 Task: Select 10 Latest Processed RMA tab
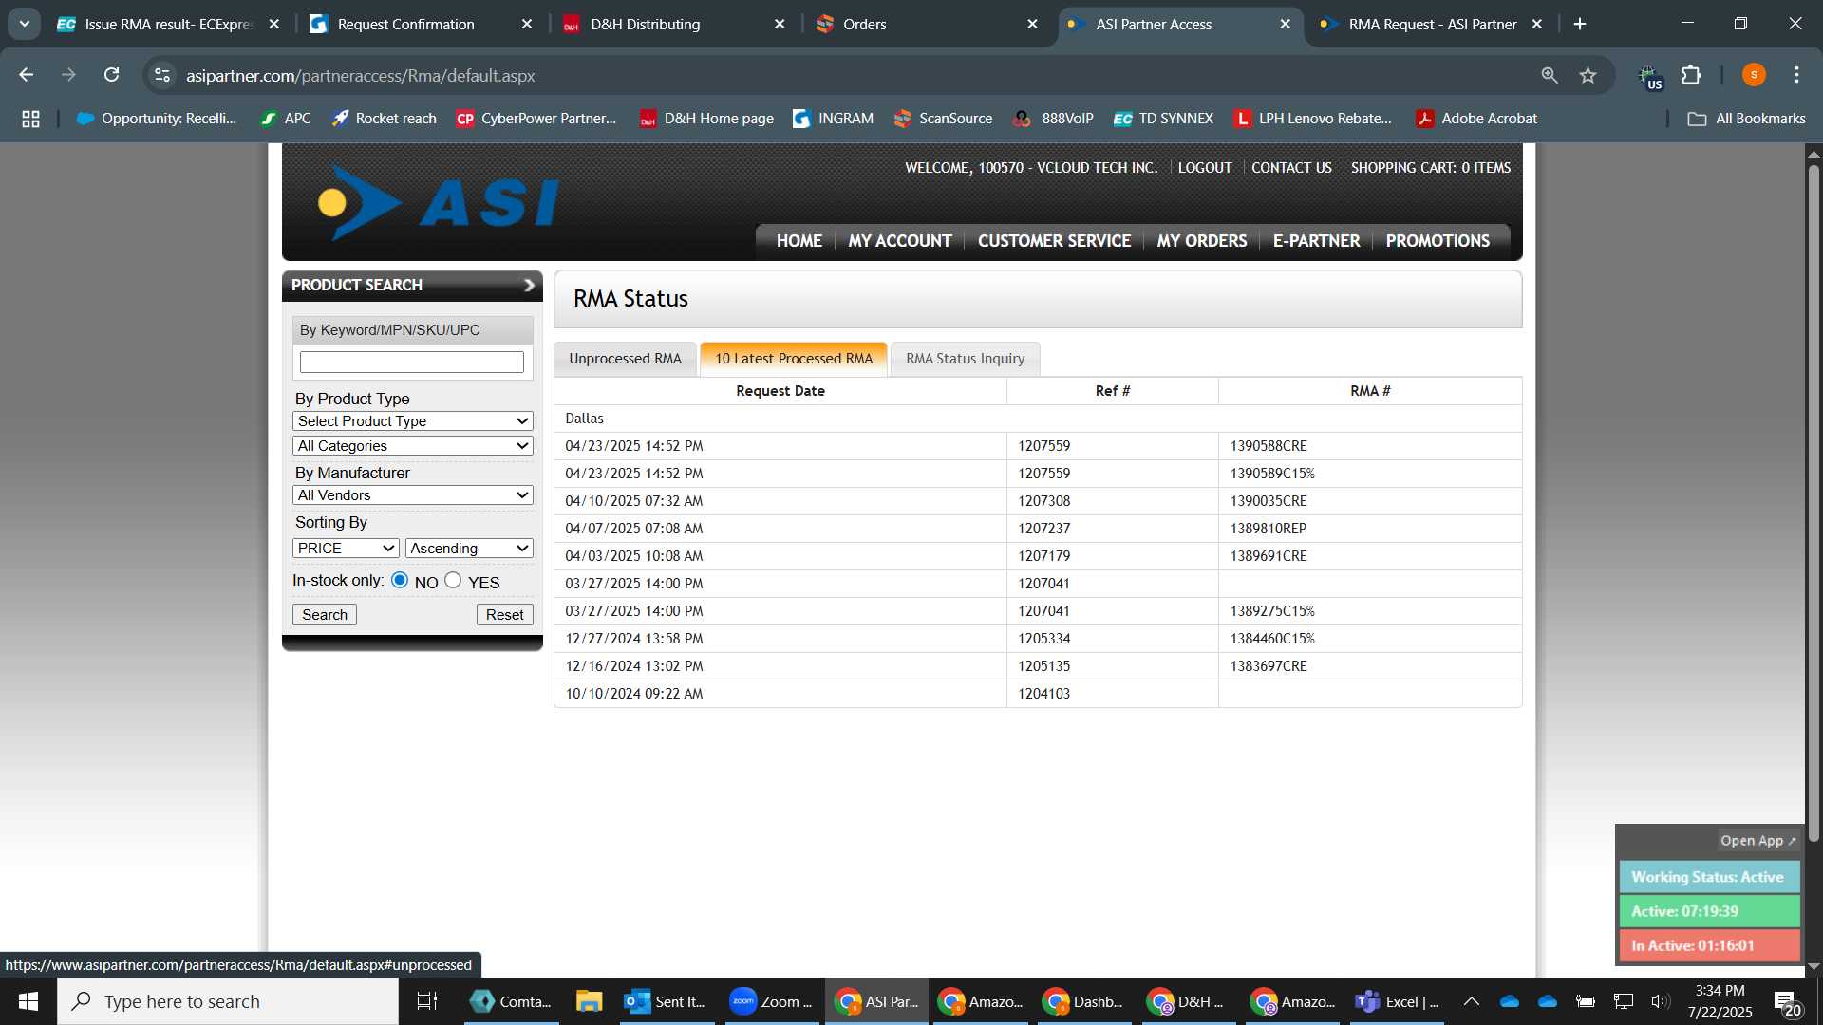[x=793, y=359]
